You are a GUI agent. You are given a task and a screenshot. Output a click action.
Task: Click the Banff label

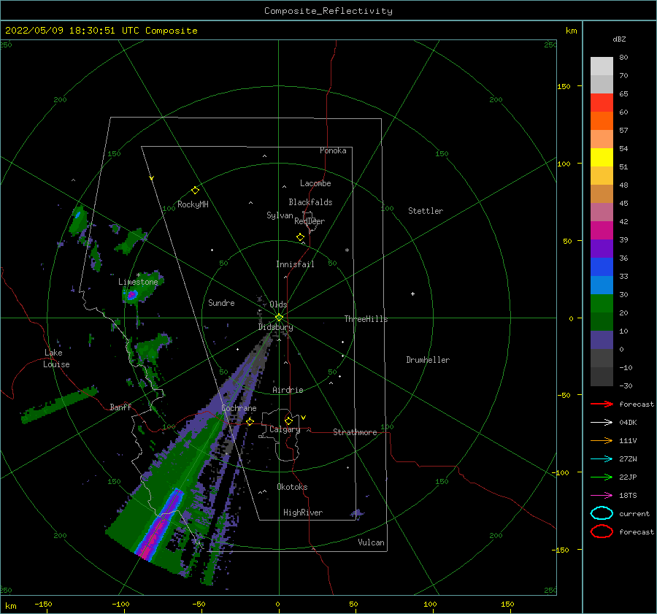120,407
